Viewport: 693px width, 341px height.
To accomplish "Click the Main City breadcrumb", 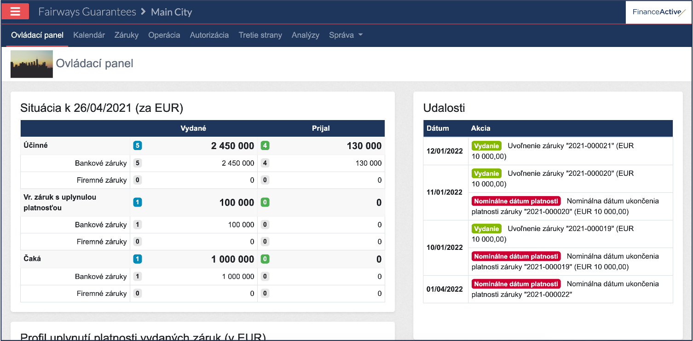I will tap(171, 12).
